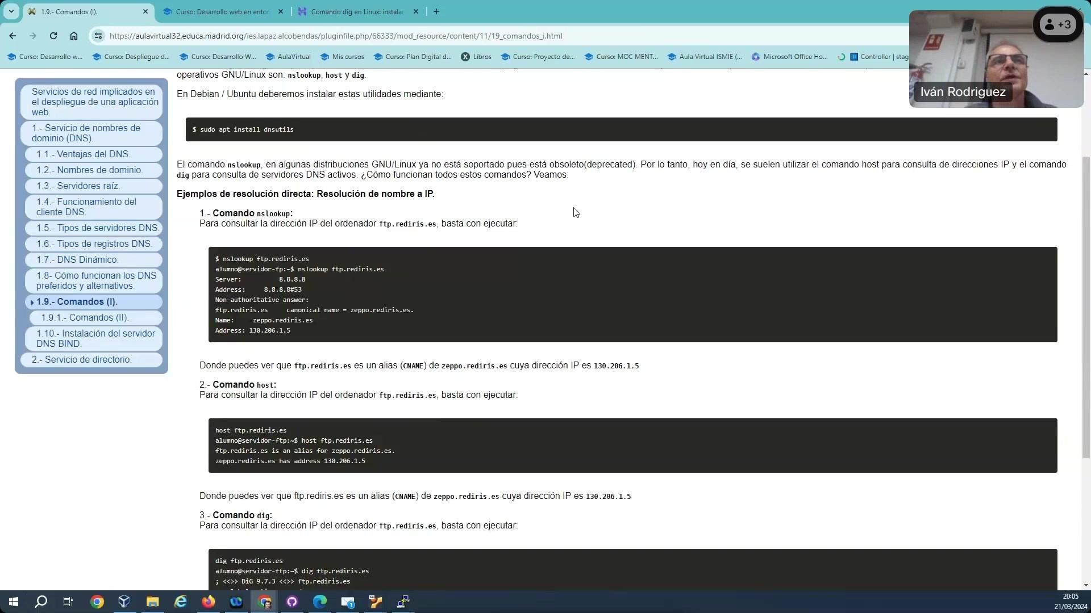Open File Explorer from the taskbar

pyautogui.click(x=153, y=602)
